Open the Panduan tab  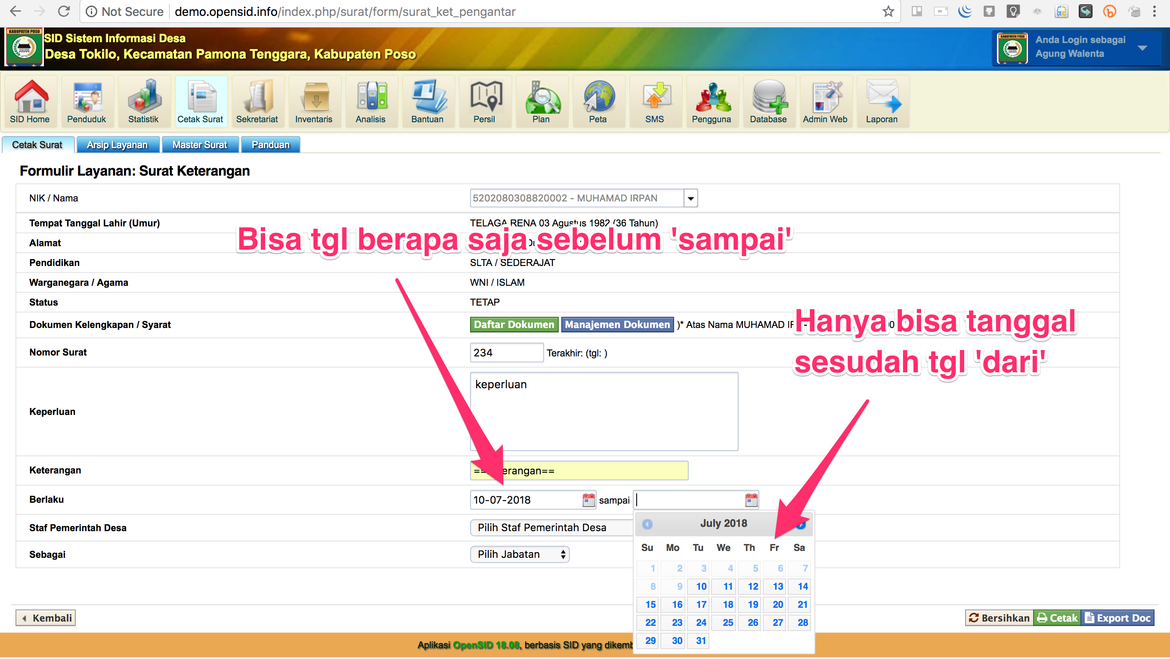(270, 145)
